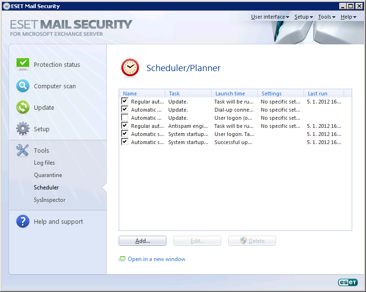Click the Tools wrench and screwdriver icon

click(23, 150)
